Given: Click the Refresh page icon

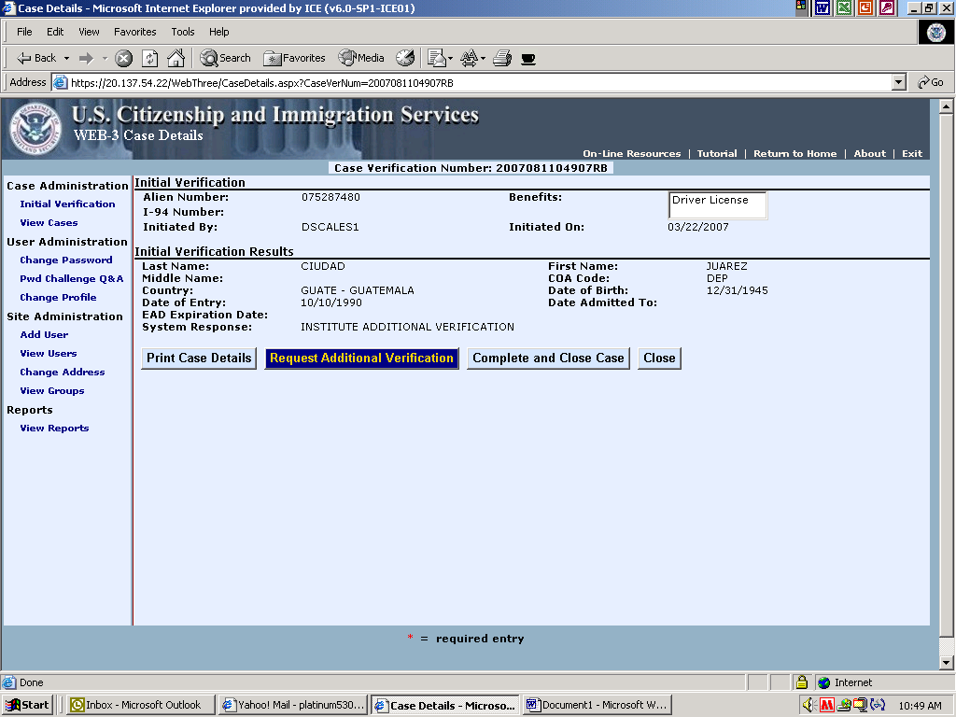Looking at the screenshot, I should pyautogui.click(x=149, y=58).
